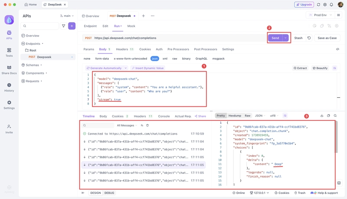This screenshot has width=347, height=199.
Task: Click the Stash button
Action: [298, 38]
